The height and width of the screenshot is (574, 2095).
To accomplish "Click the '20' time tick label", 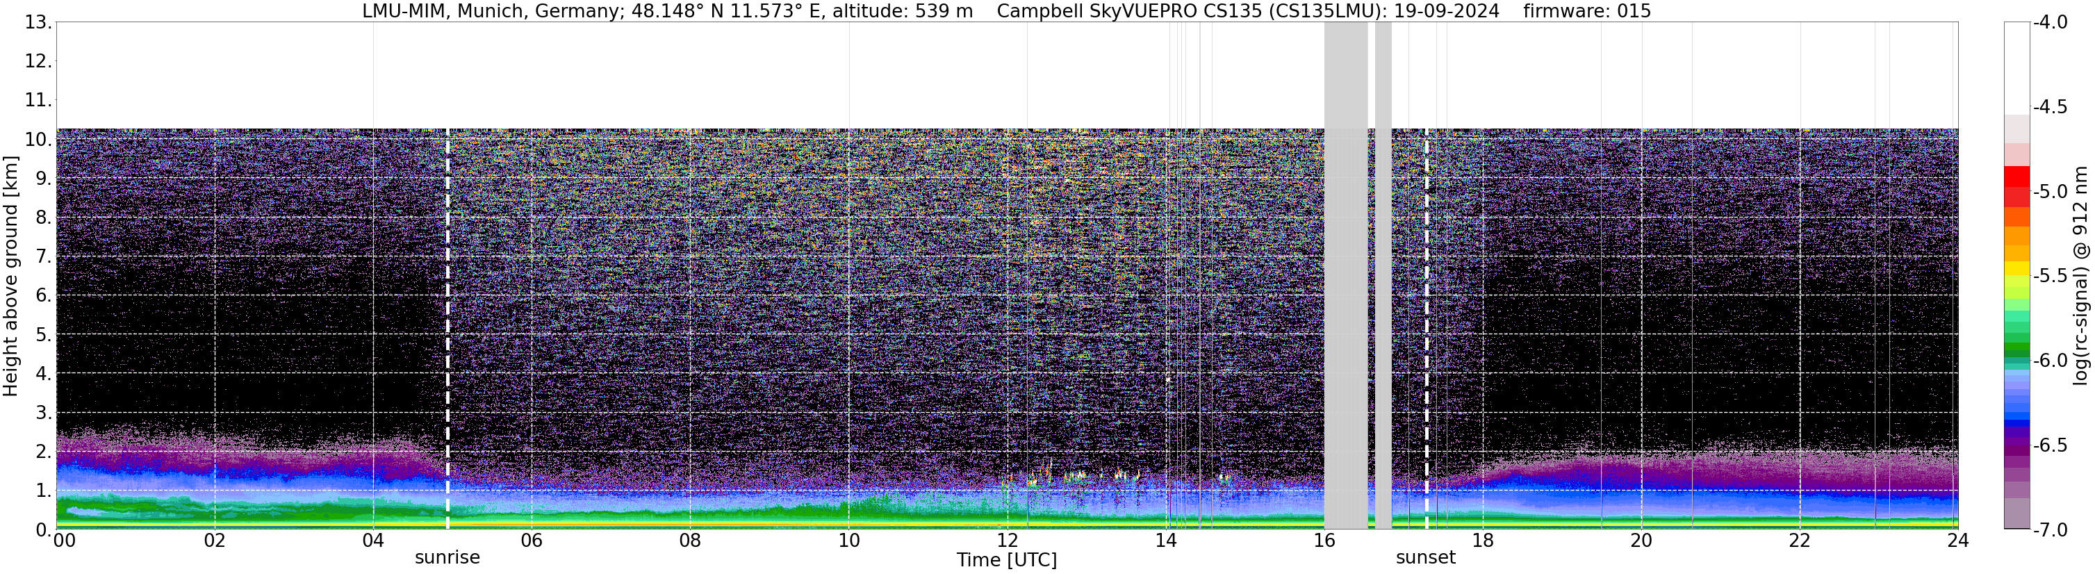I will (1641, 541).
